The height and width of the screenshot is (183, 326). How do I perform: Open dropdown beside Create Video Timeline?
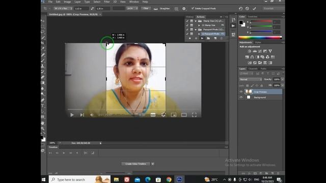pos(153,164)
